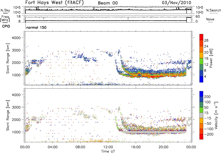
Task: Click the "CPID" row label
Action: click(6, 26)
